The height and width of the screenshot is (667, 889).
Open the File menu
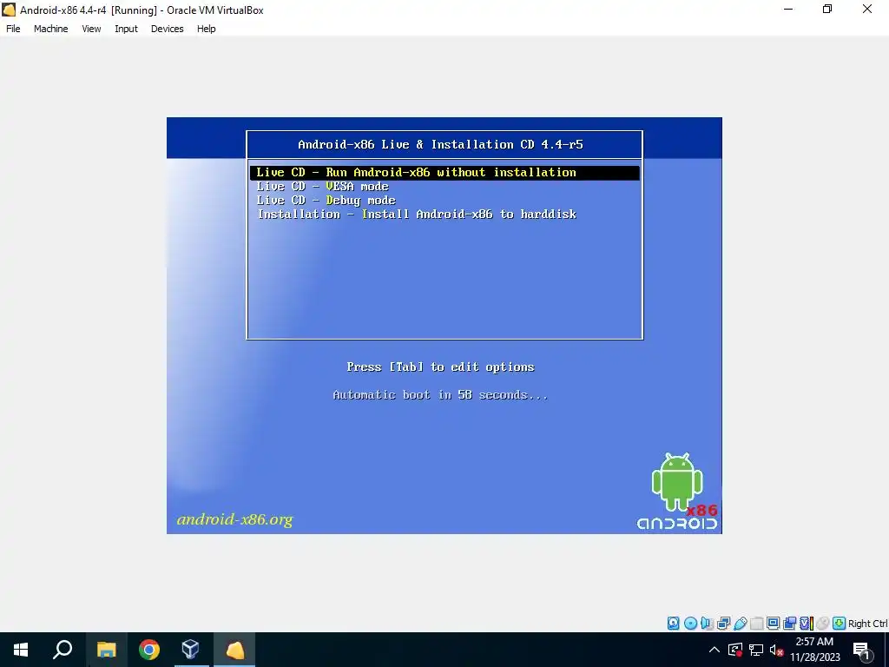pos(13,29)
